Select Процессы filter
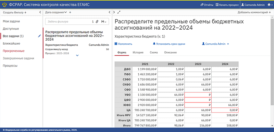The image size is (274, 132). pos(10,66)
